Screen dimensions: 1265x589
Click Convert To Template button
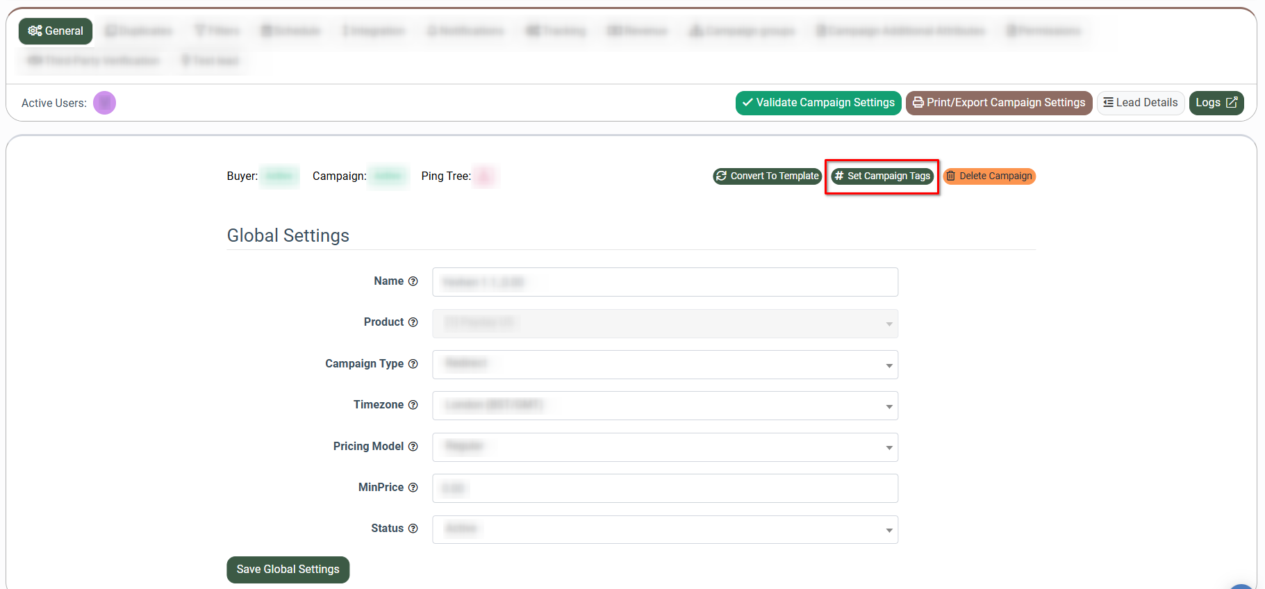[767, 176]
